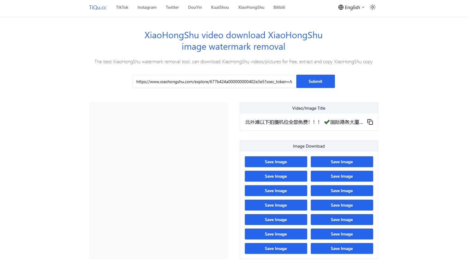
Task: Select the Twitter navigation item
Action: coord(172,7)
